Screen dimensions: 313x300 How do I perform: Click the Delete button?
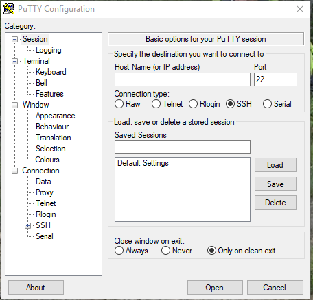275,203
